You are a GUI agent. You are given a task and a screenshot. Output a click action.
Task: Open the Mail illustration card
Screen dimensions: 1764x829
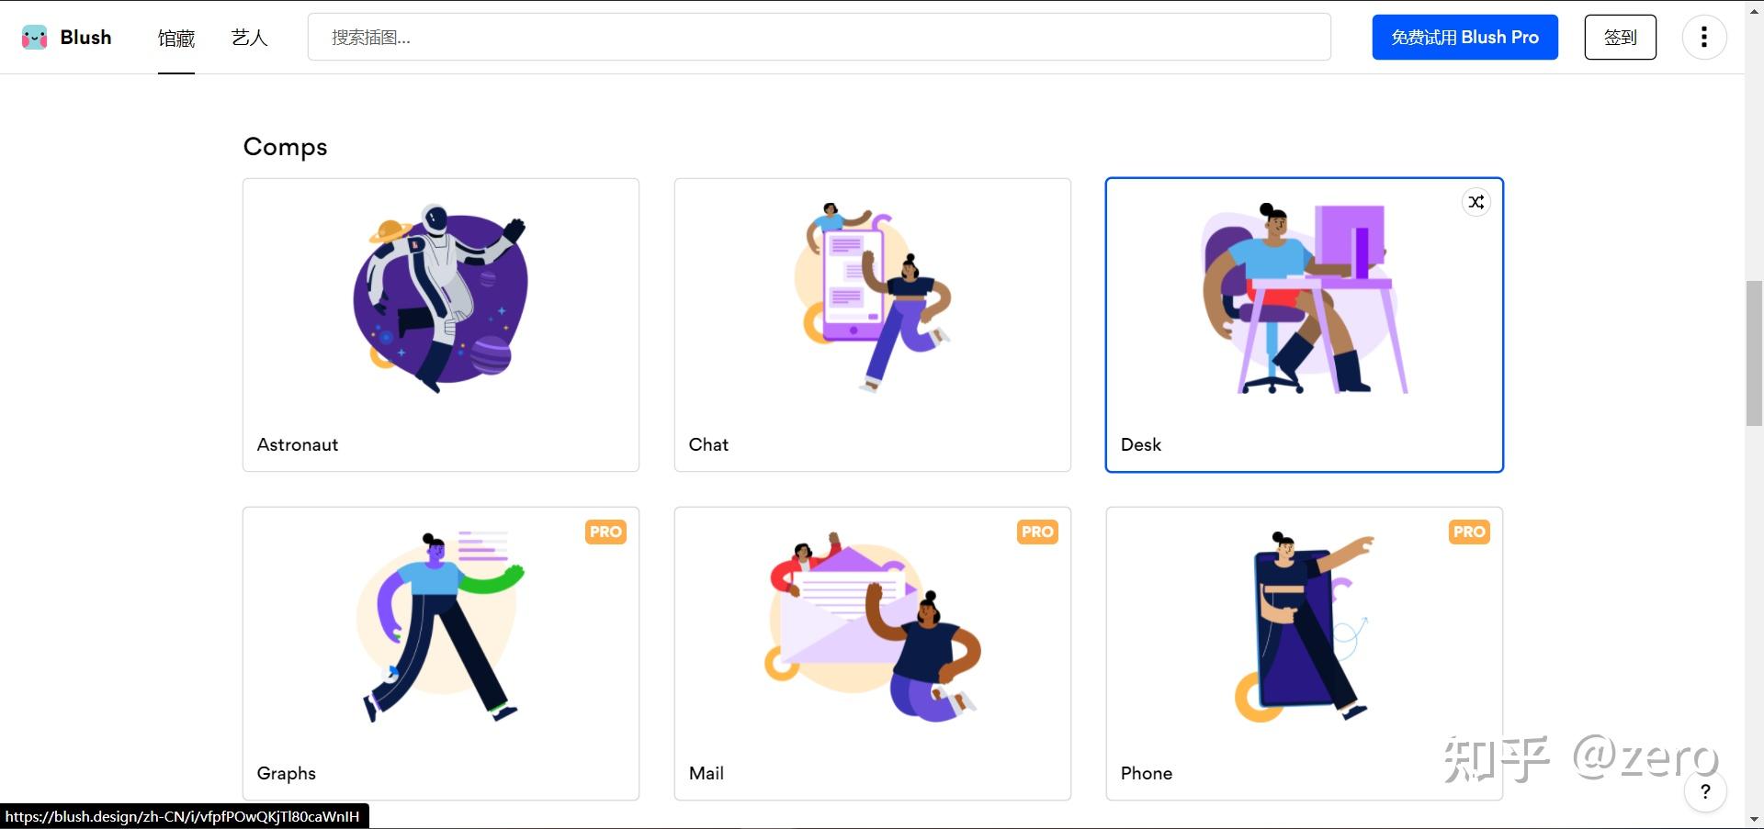coord(873,654)
